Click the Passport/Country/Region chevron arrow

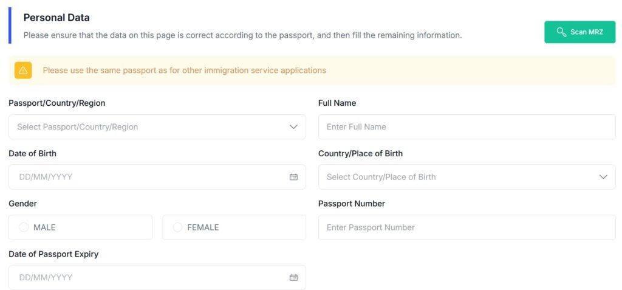coord(293,126)
